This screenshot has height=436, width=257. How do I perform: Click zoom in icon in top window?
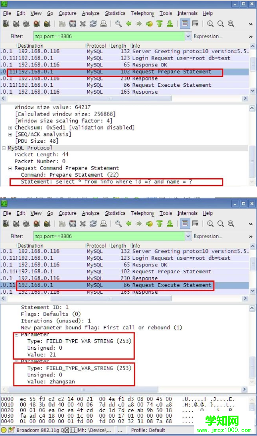210,24
